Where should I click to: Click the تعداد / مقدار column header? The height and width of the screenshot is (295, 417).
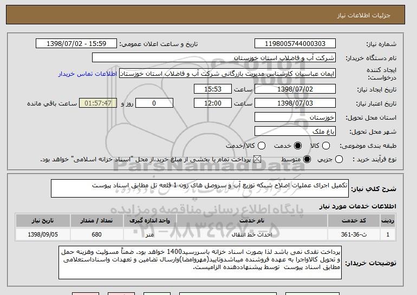[x=96, y=221]
